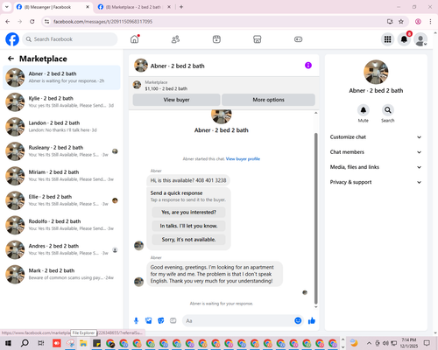
Task: Close the Messenger browser tab
Action: tap(88, 7)
